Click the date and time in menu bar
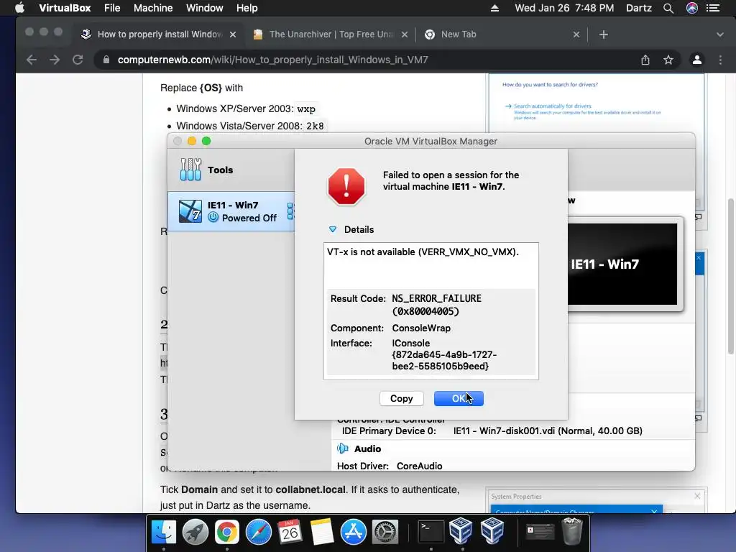 click(x=564, y=8)
